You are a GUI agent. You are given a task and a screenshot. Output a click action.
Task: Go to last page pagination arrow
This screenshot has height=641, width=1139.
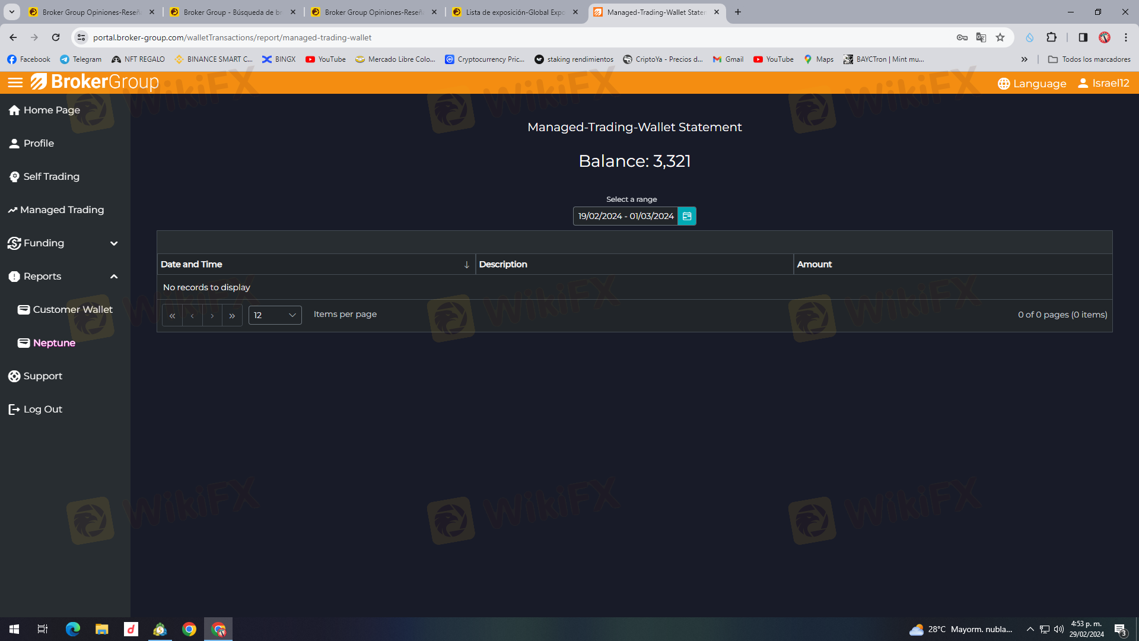click(232, 315)
